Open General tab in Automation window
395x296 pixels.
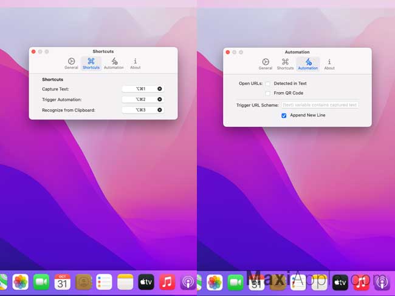pyautogui.click(x=266, y=64)
